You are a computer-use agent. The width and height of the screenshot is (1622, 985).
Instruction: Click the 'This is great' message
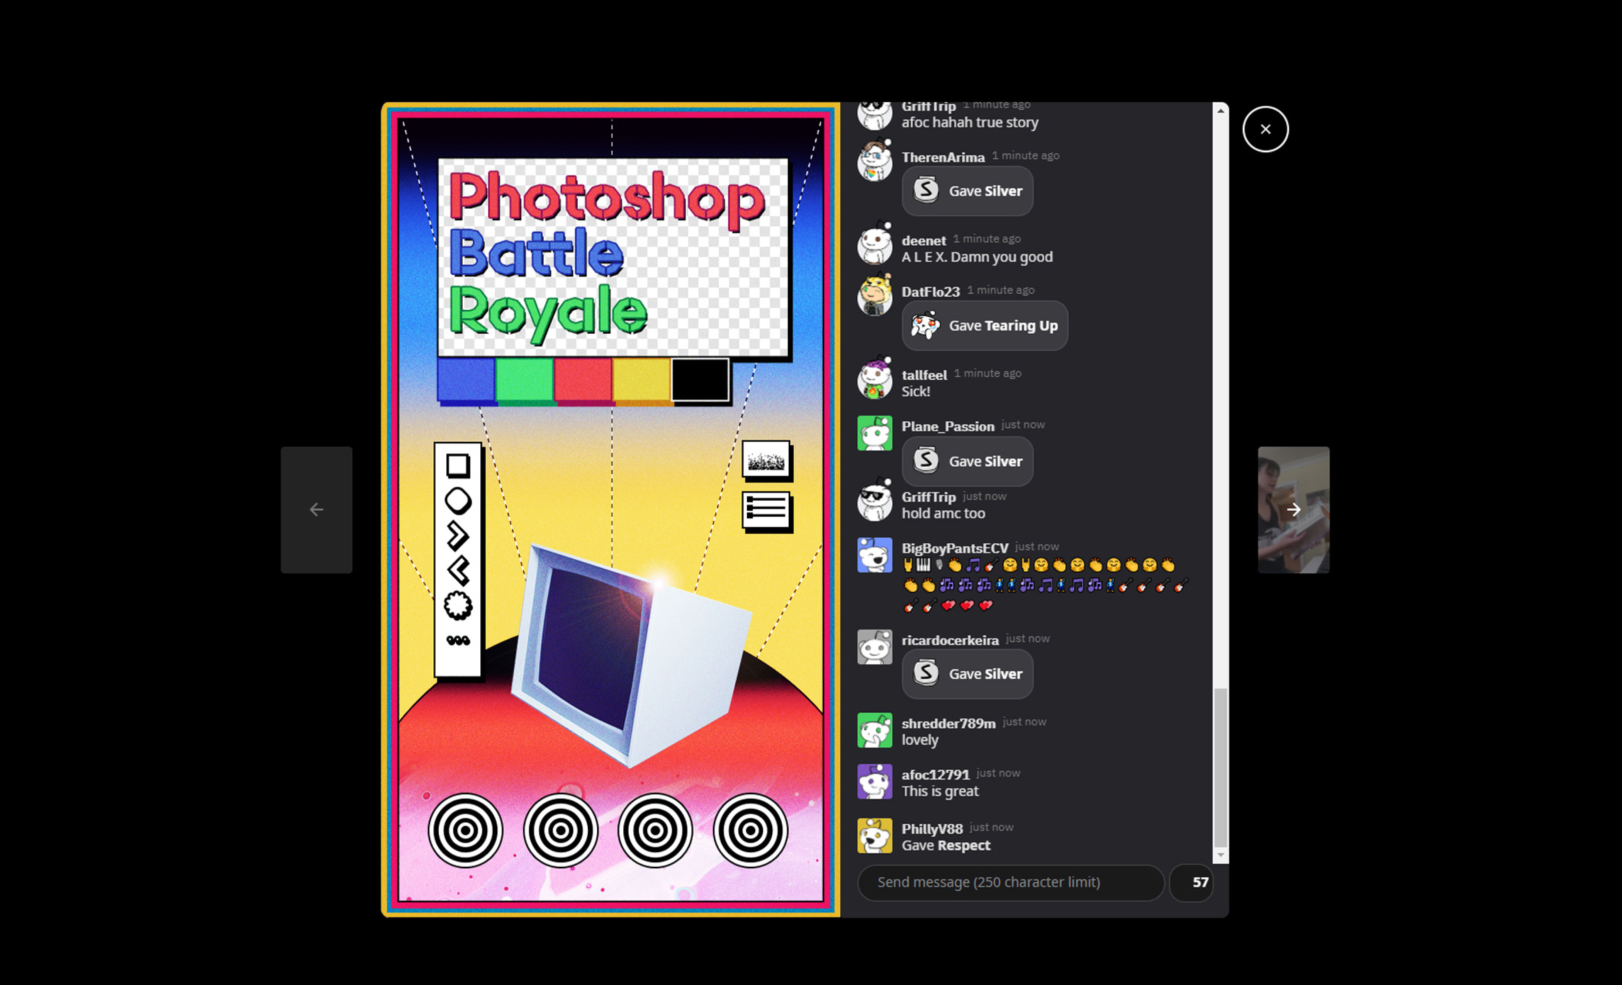[x=940, y=791]
